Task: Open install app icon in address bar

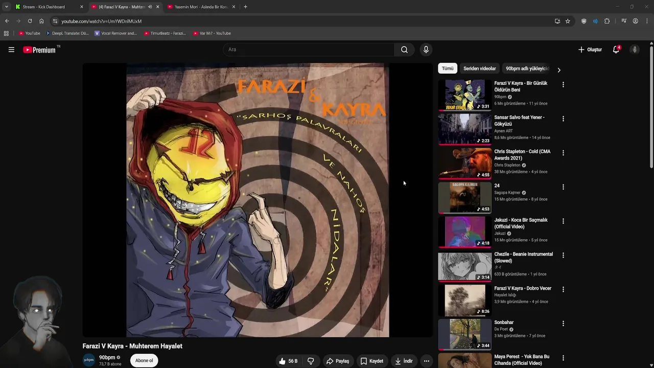Action: click(557, 21)
